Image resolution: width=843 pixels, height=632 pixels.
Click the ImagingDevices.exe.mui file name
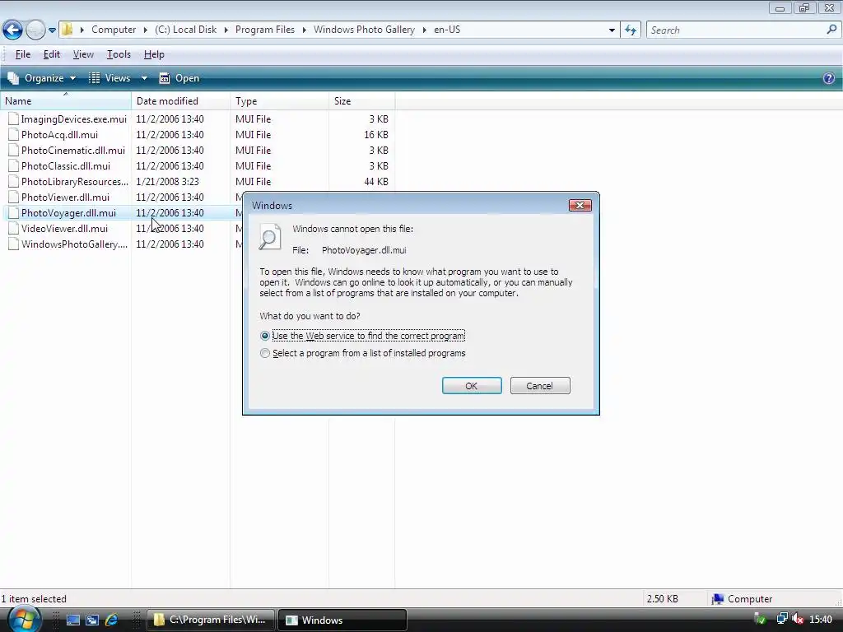point(74,119)
